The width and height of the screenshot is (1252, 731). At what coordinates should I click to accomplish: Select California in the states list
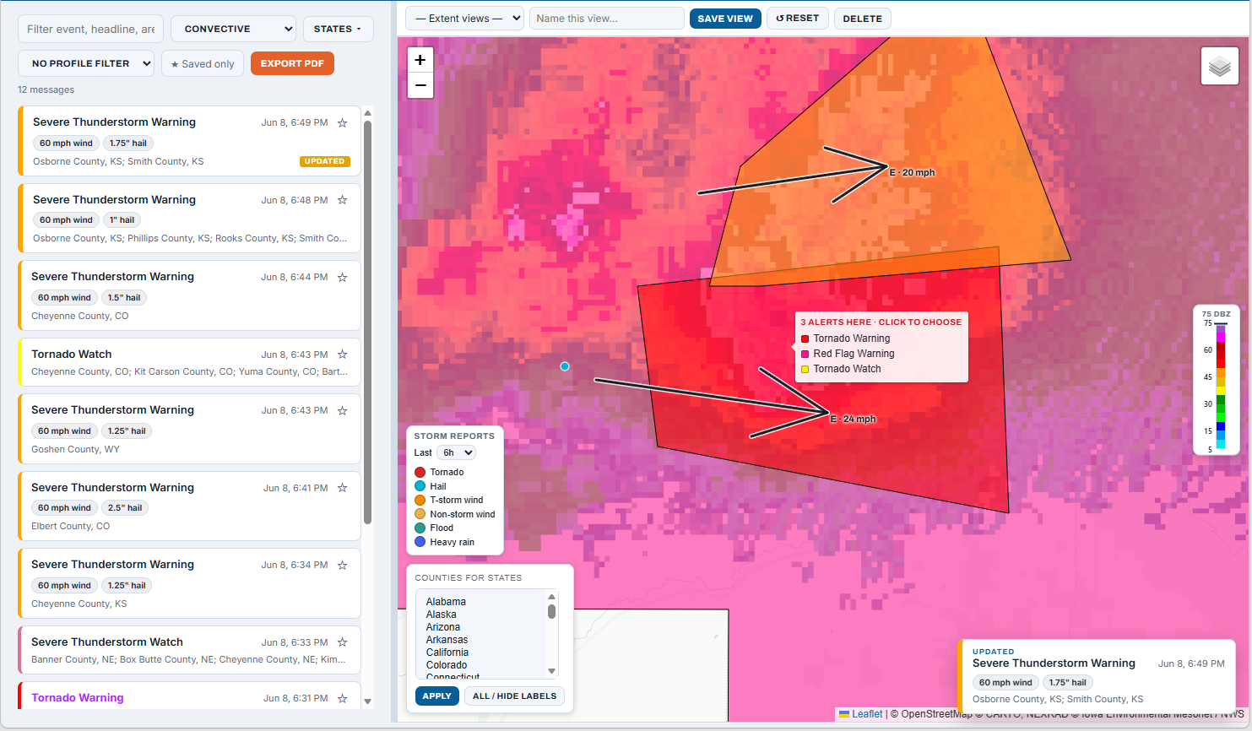pos(447,652)
